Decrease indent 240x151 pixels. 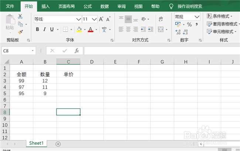coord(143,29)
